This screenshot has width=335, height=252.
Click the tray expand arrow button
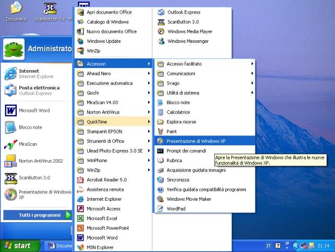tap(296, 246)
